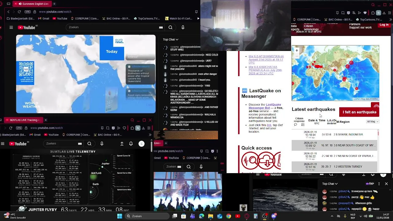Go back in the Euronews browser window
Image resolution: width=393 pixels, height=221 pixels.
[8, 12]
